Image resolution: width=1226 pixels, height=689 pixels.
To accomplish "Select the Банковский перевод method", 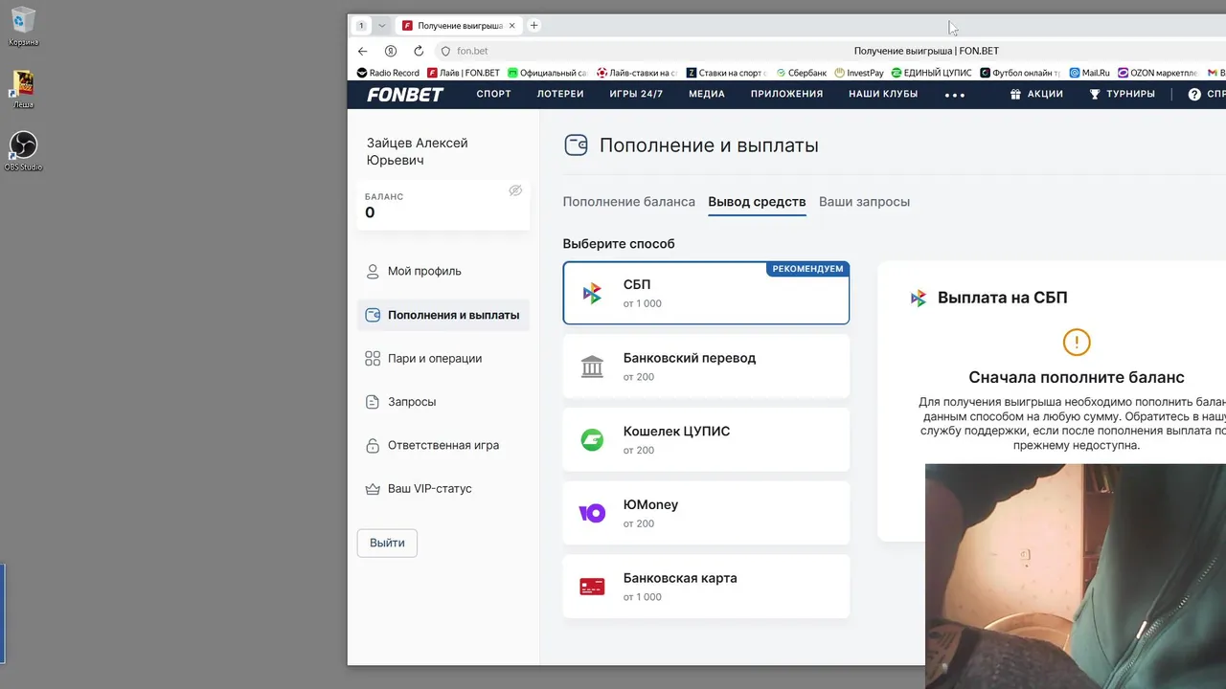I will tap(706, 367).
